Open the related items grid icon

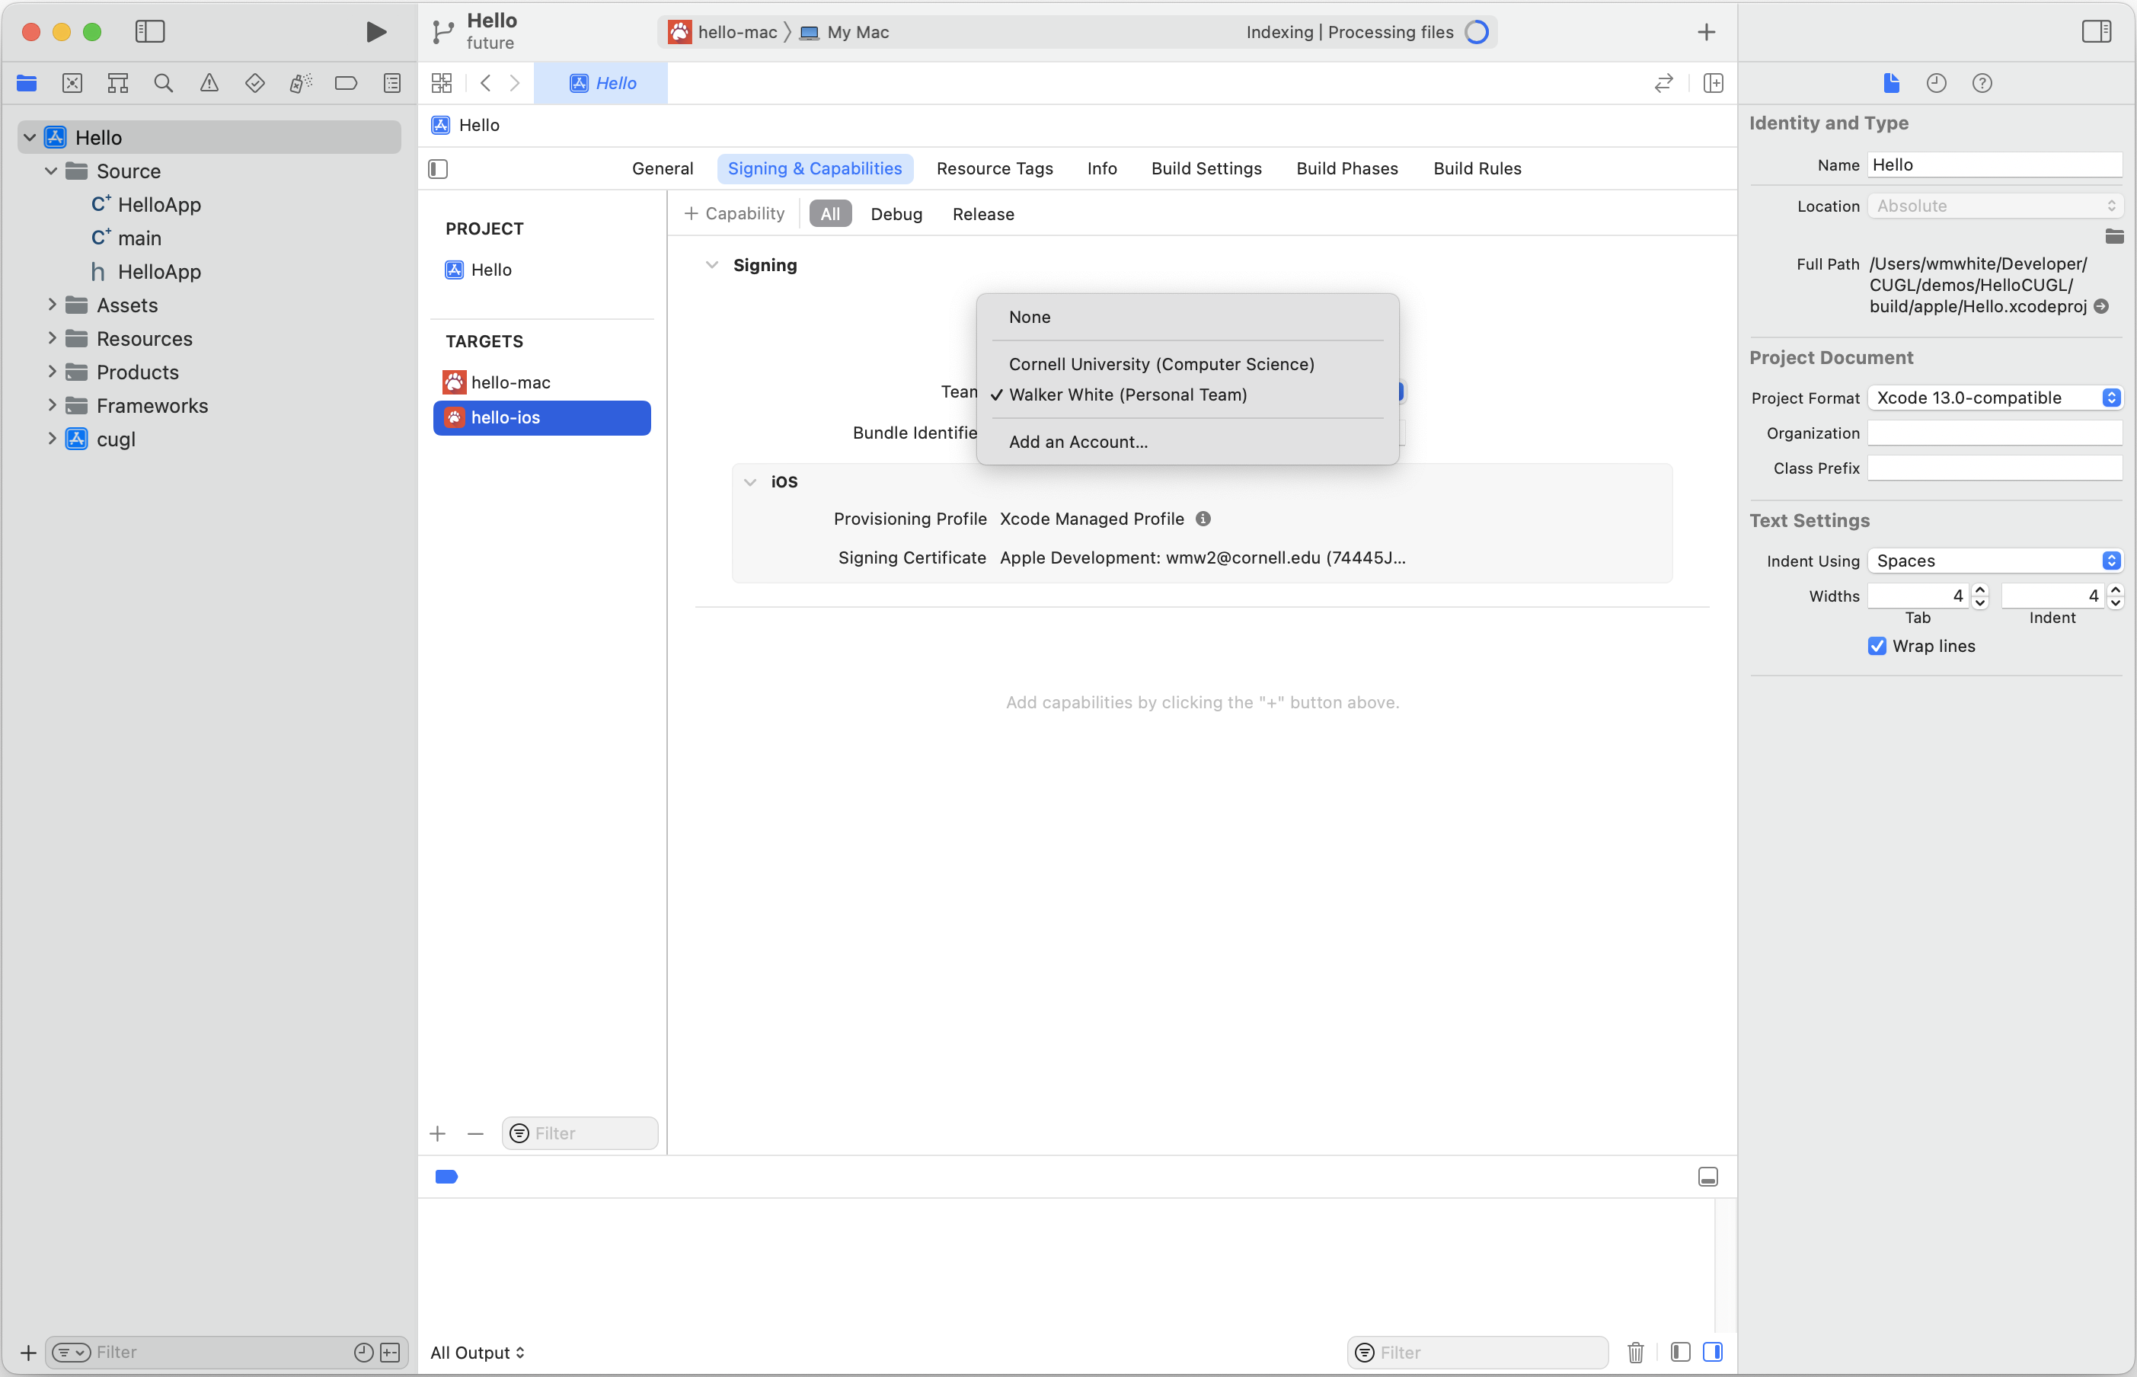coord(442,83)
